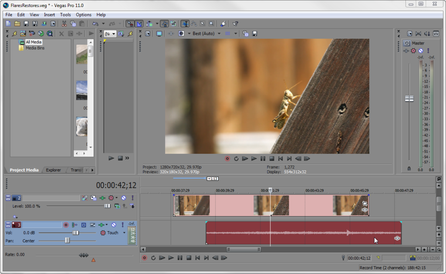This screenshot has height=274, width=446.
Task: Click the Level slider on video track 2
Action: tap(108, 205)
